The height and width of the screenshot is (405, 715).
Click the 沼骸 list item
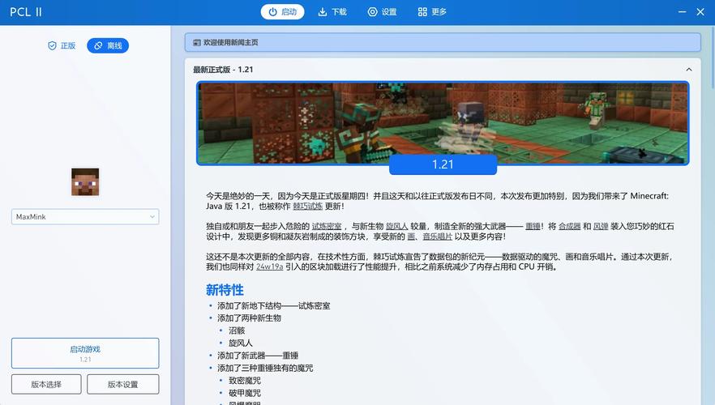[x=237, y=330]
